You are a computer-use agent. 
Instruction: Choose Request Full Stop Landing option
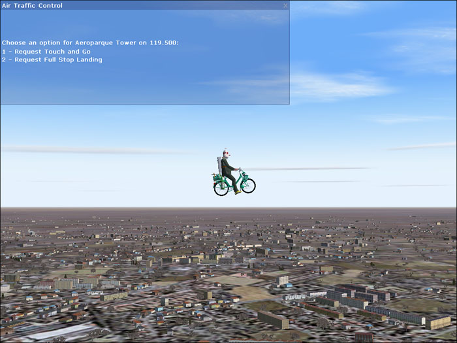[52, 59]
